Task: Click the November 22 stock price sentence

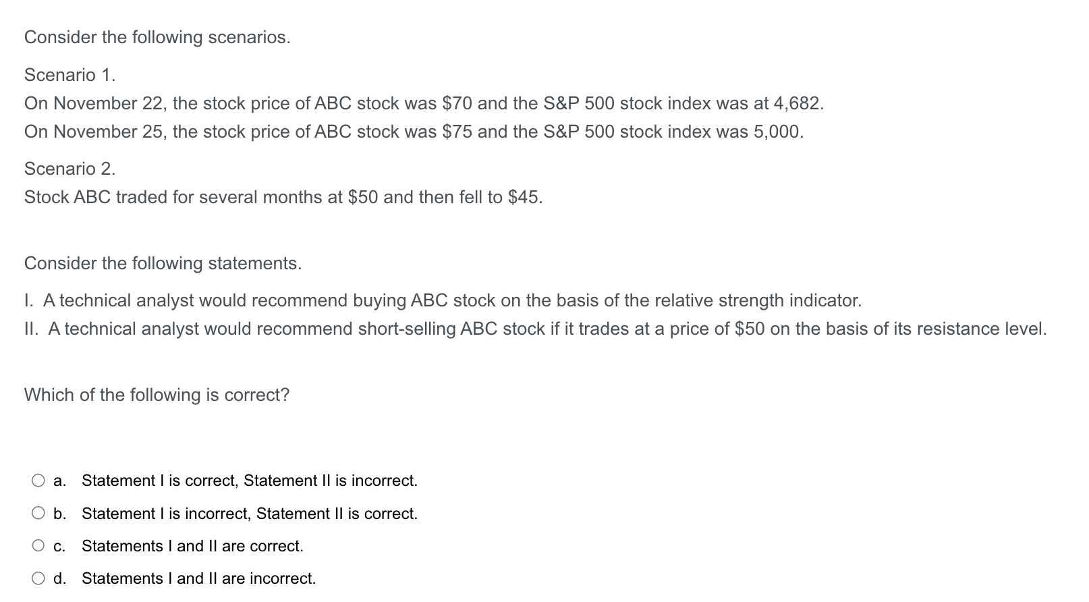Action: pyautogui.click(x=424, y=103)
